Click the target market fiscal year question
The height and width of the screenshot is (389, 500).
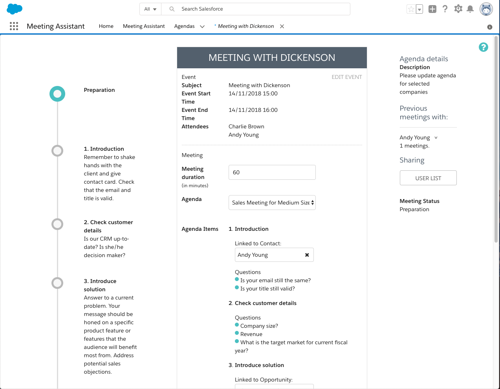(291, 346)
